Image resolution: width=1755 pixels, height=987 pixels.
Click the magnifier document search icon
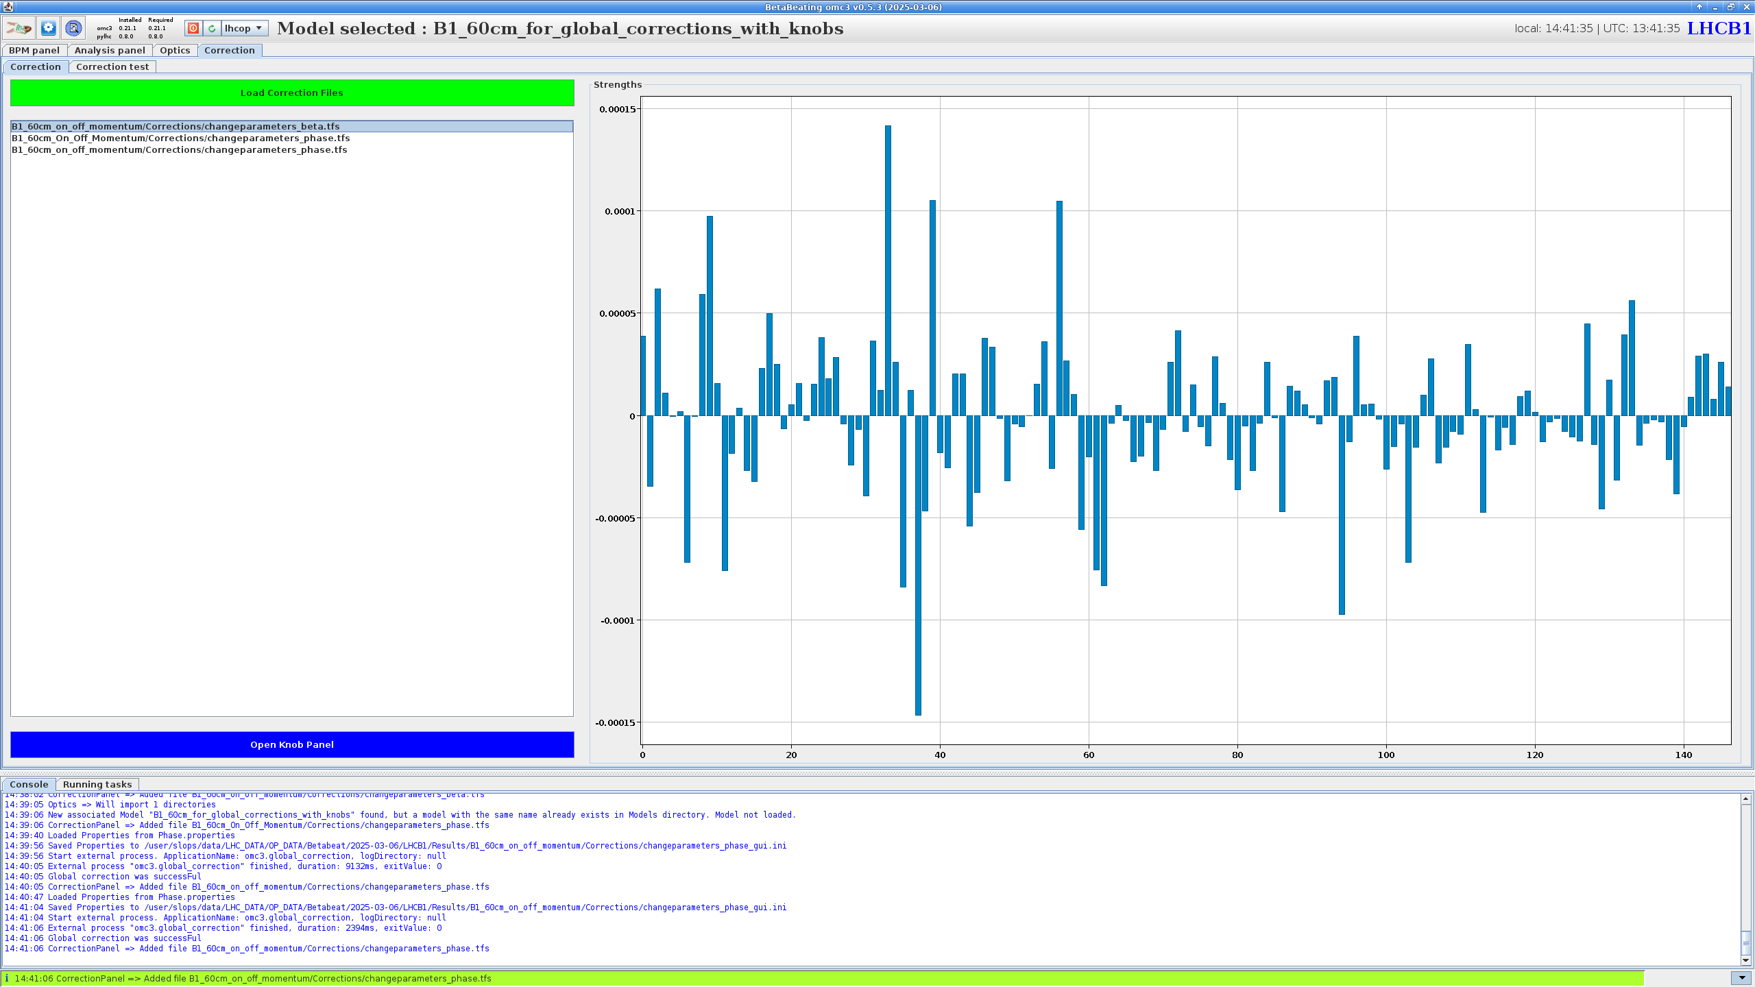pyautogui.click(x=73, y=28)
